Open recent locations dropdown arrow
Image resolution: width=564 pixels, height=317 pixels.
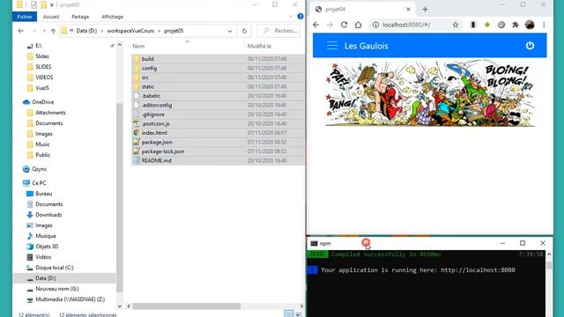click(x=44, y=31)
